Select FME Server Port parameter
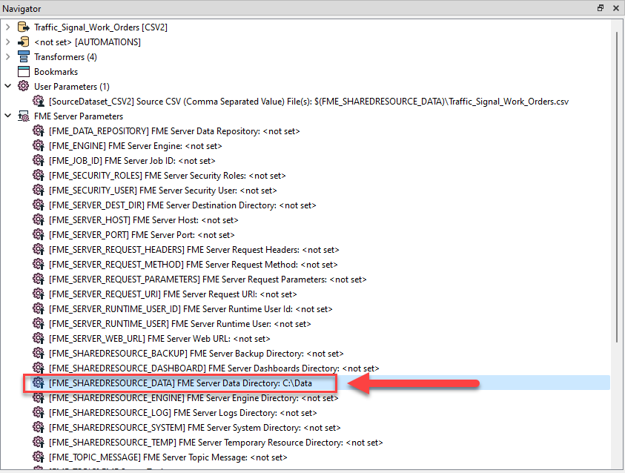The image size is (625, 473). (142, 235)
